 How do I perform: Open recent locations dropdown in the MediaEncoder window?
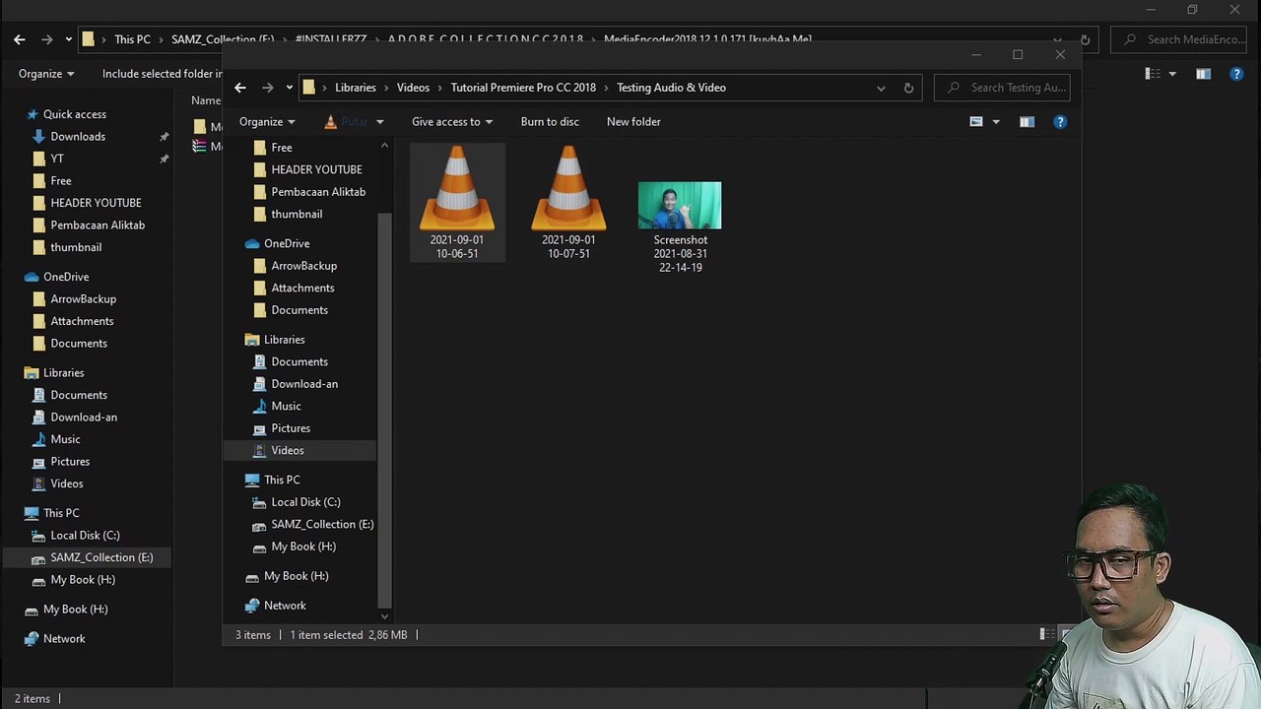[x=68, y=39]
